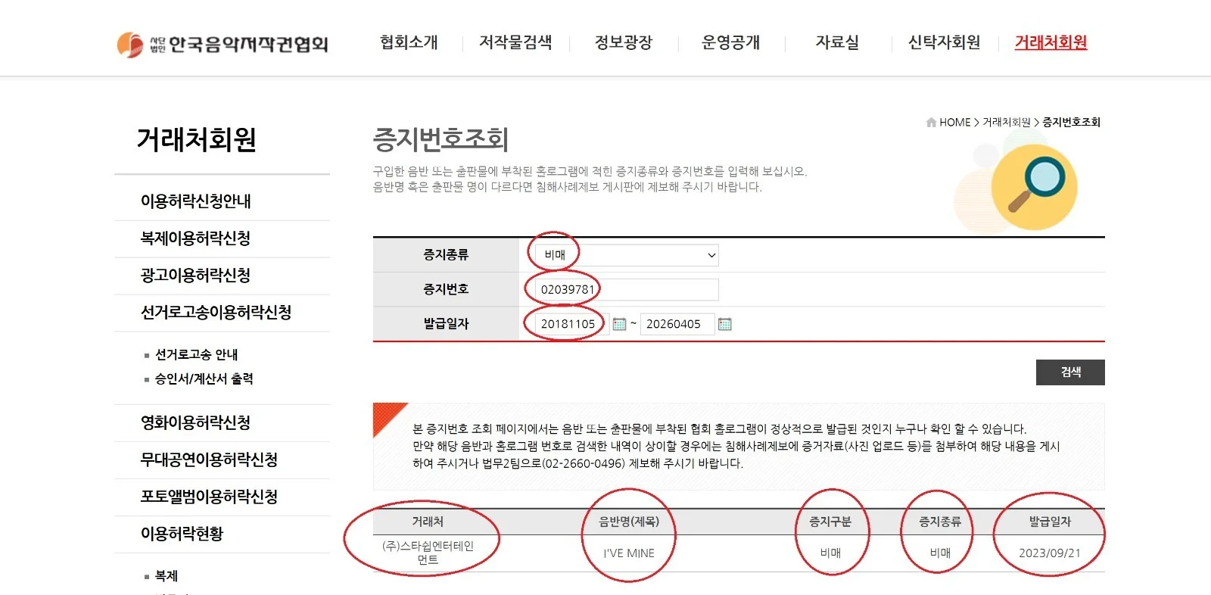Go to 무대공연이용허락신청 in sidebar
1211x595 pixels.
[210, 460]
